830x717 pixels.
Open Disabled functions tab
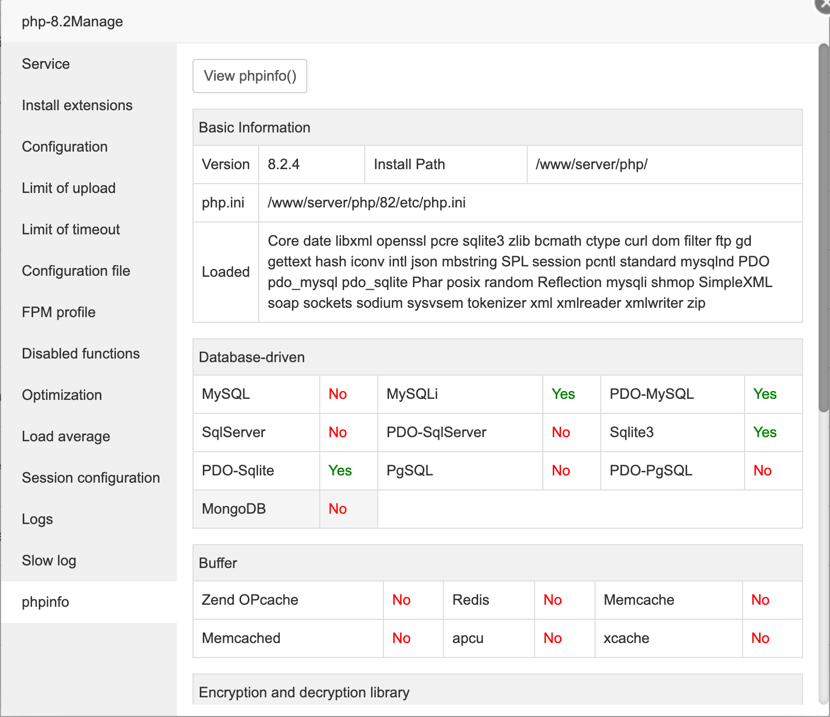[x=81, y=353]
